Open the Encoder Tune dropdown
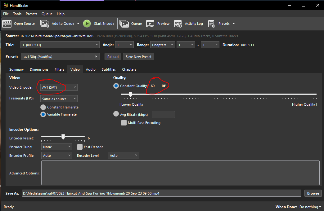This screenshot has height=211, width=324. coord(56,147)
